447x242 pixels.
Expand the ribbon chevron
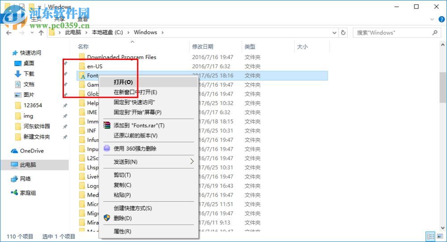(432, 19)
